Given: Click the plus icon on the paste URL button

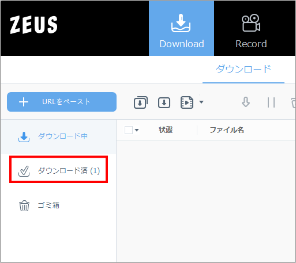Looking at the screenshot, I should [24, 102].
